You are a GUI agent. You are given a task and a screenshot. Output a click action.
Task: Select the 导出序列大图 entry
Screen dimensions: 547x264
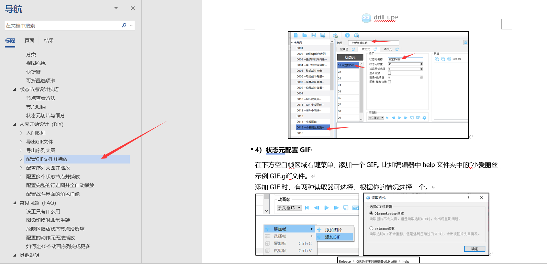pos(41,151)
